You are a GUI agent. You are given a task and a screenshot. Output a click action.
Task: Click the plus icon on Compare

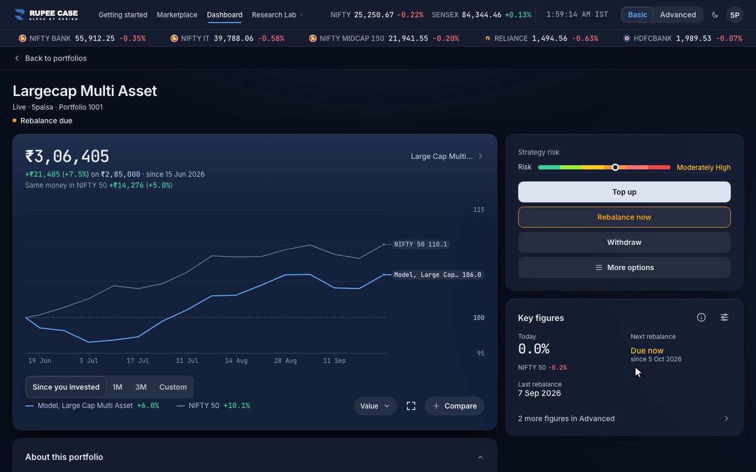click(x=436, y=406)
